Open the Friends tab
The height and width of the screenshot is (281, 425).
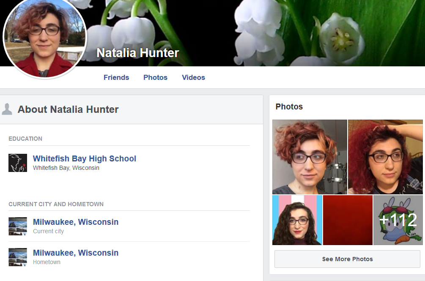pos(116,77)
